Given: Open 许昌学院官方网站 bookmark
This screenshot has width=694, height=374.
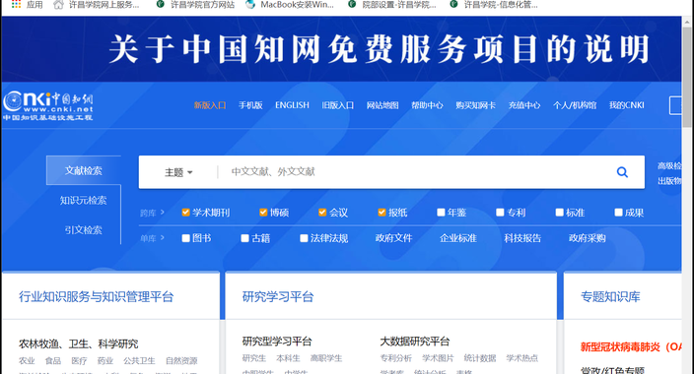Looking at the screenshot, I should coord(195,5).
